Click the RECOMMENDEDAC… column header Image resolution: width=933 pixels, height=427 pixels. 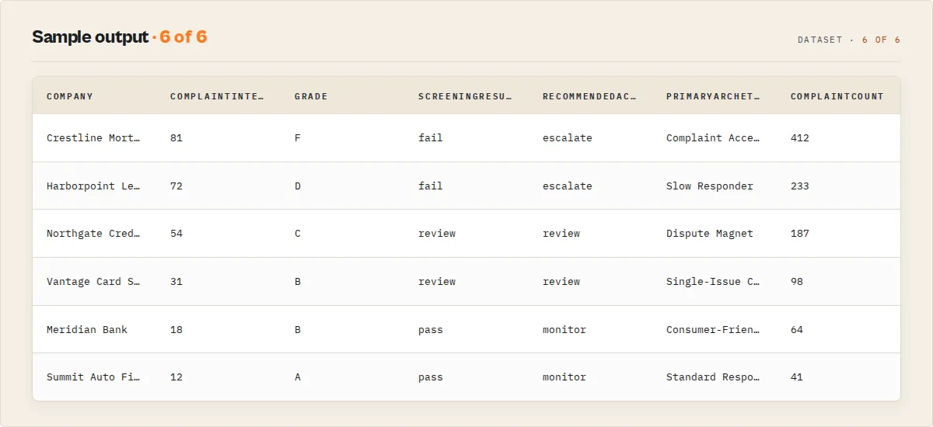(589, 96)
